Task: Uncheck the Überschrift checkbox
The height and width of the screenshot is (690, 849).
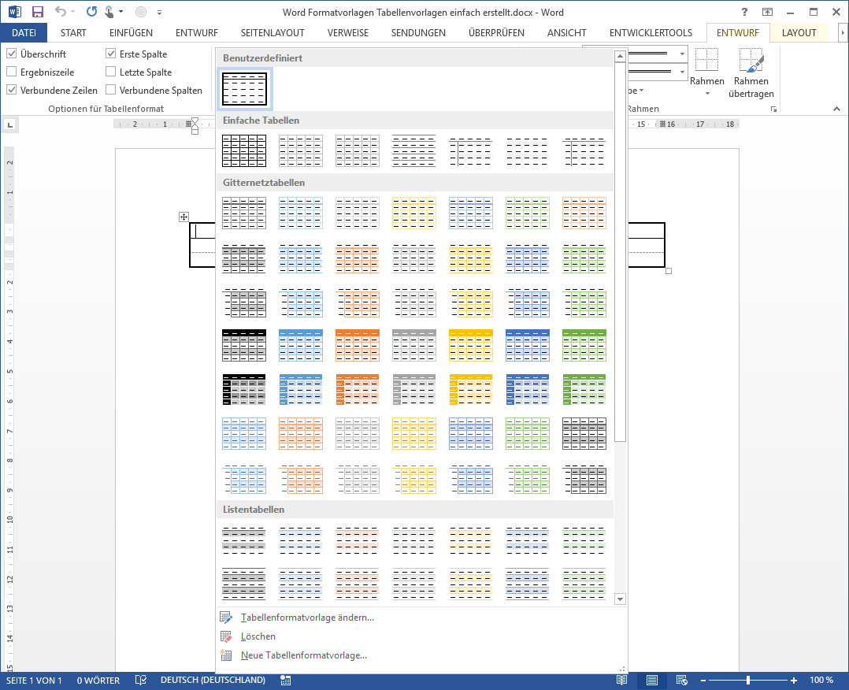Action: tap(11, 54)
